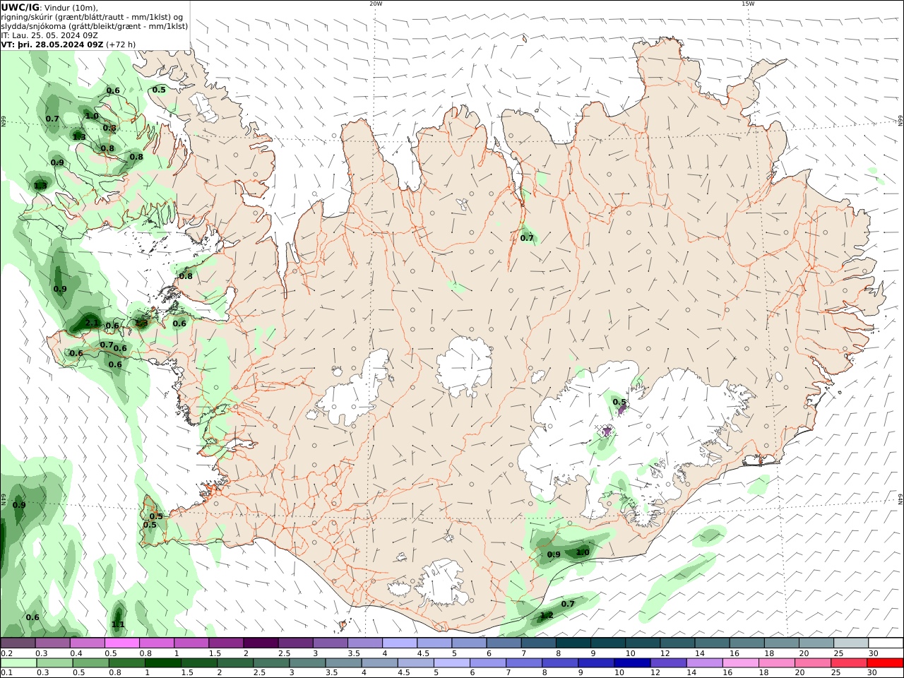
Task: Select the UWC/IG title text
Action: [20, 7]
